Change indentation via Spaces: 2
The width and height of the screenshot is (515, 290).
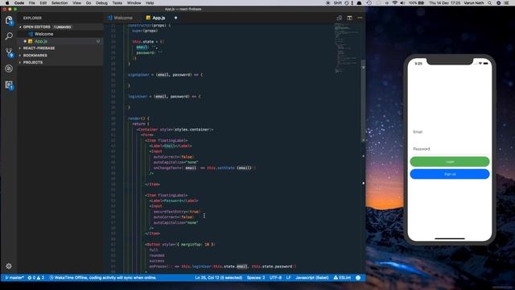pyautogui.click(x=256, y=278)
